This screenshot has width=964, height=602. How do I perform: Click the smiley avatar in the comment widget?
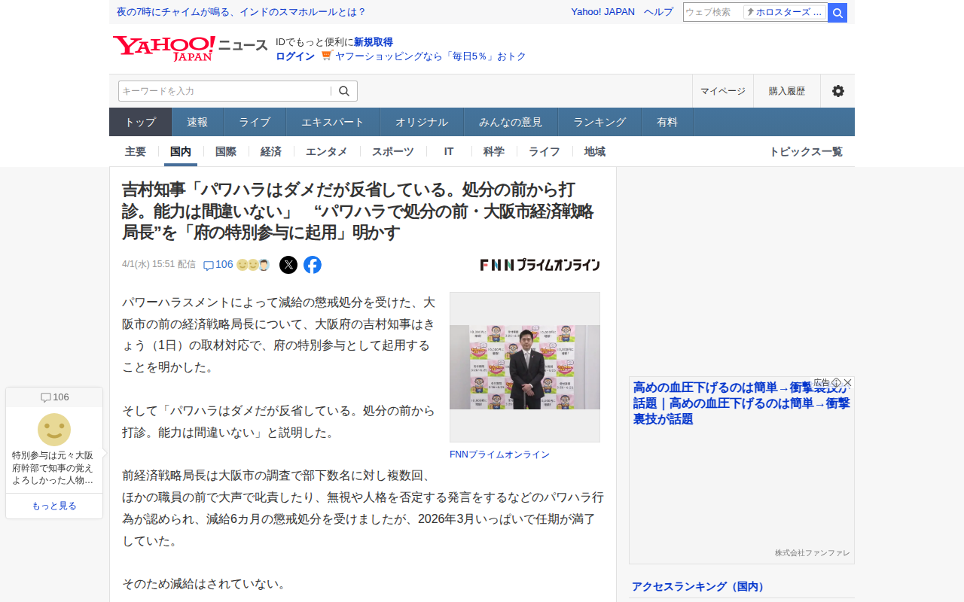click(x=54, y=430)
